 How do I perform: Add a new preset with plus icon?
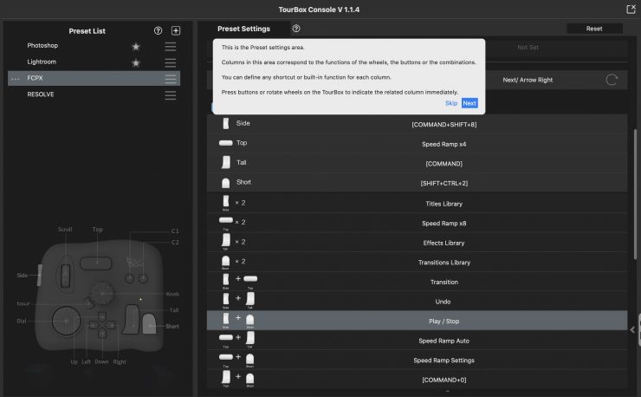point(176,30)
